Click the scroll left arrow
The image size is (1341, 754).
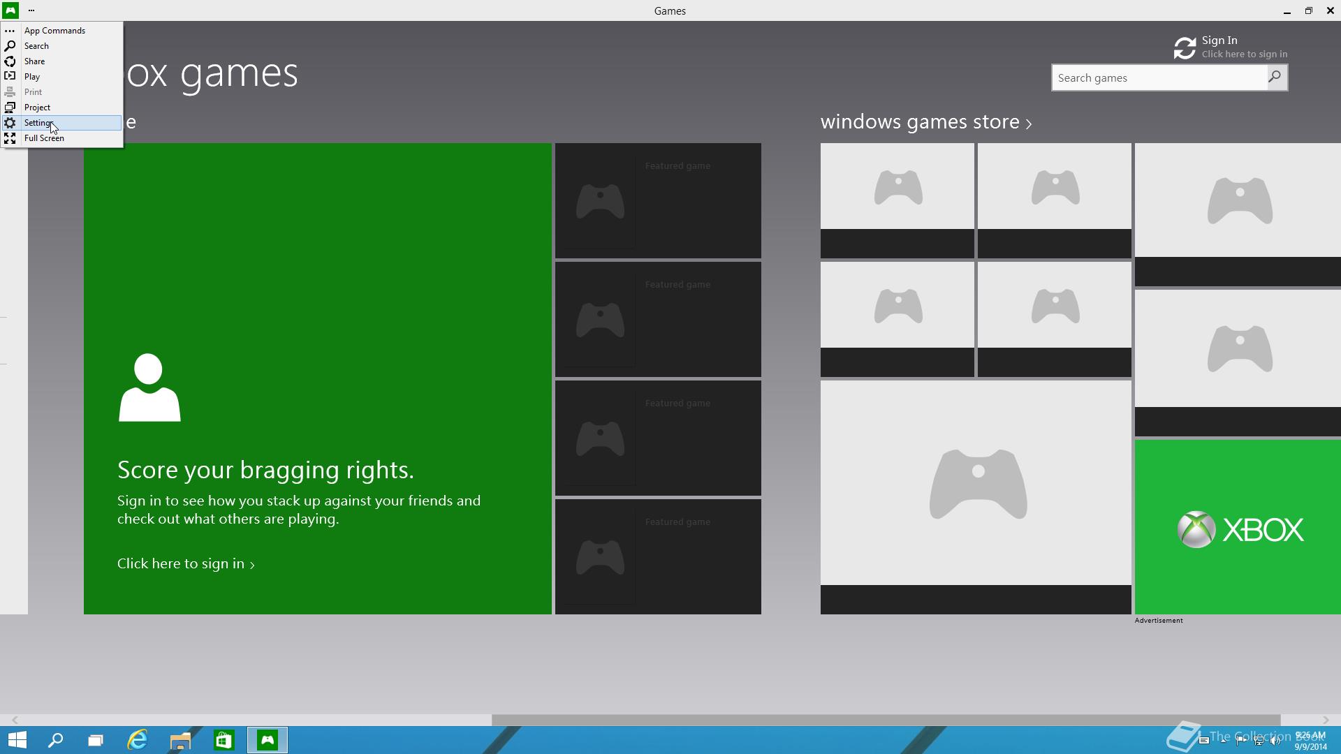15,720
